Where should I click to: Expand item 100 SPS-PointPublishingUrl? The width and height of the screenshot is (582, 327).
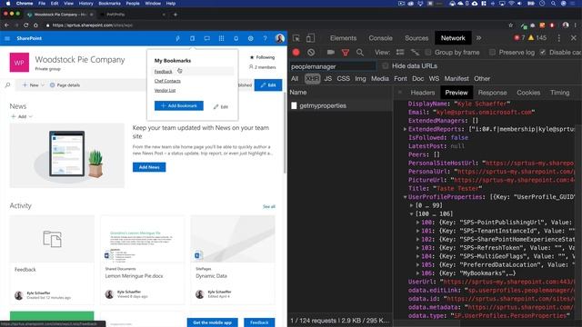pos(418,223)
